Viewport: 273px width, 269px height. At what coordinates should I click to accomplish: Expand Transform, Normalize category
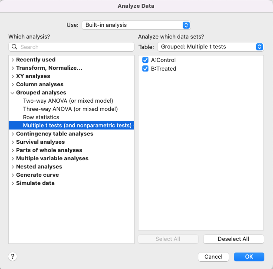click(x=13, y=68)
